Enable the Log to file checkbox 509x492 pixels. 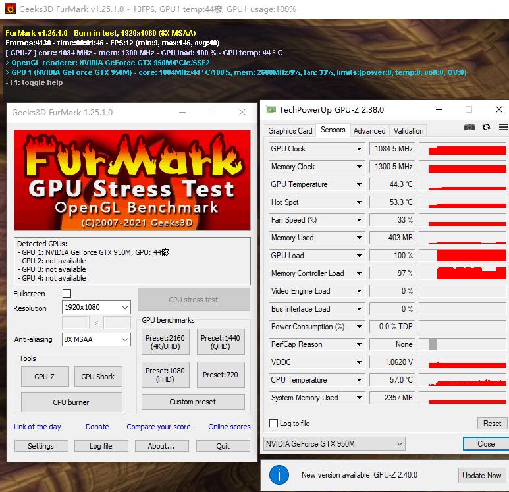274,423
